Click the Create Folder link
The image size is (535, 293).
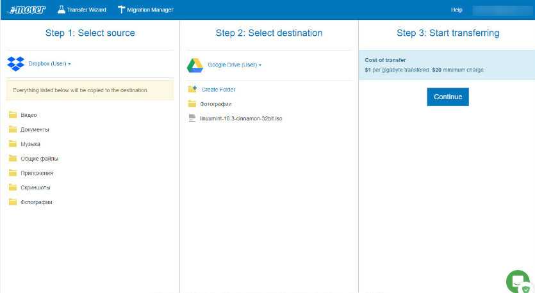[218, 90]
